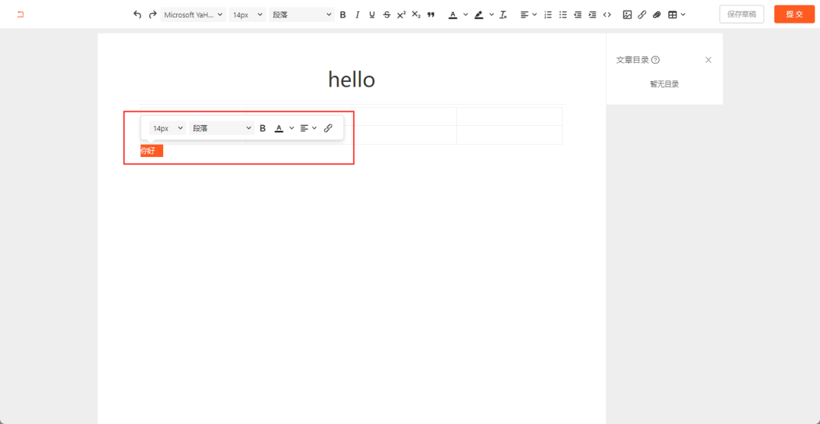Expand the floating toolbar font color arrow
Viewport: 820px width, 424px height.
292,128
